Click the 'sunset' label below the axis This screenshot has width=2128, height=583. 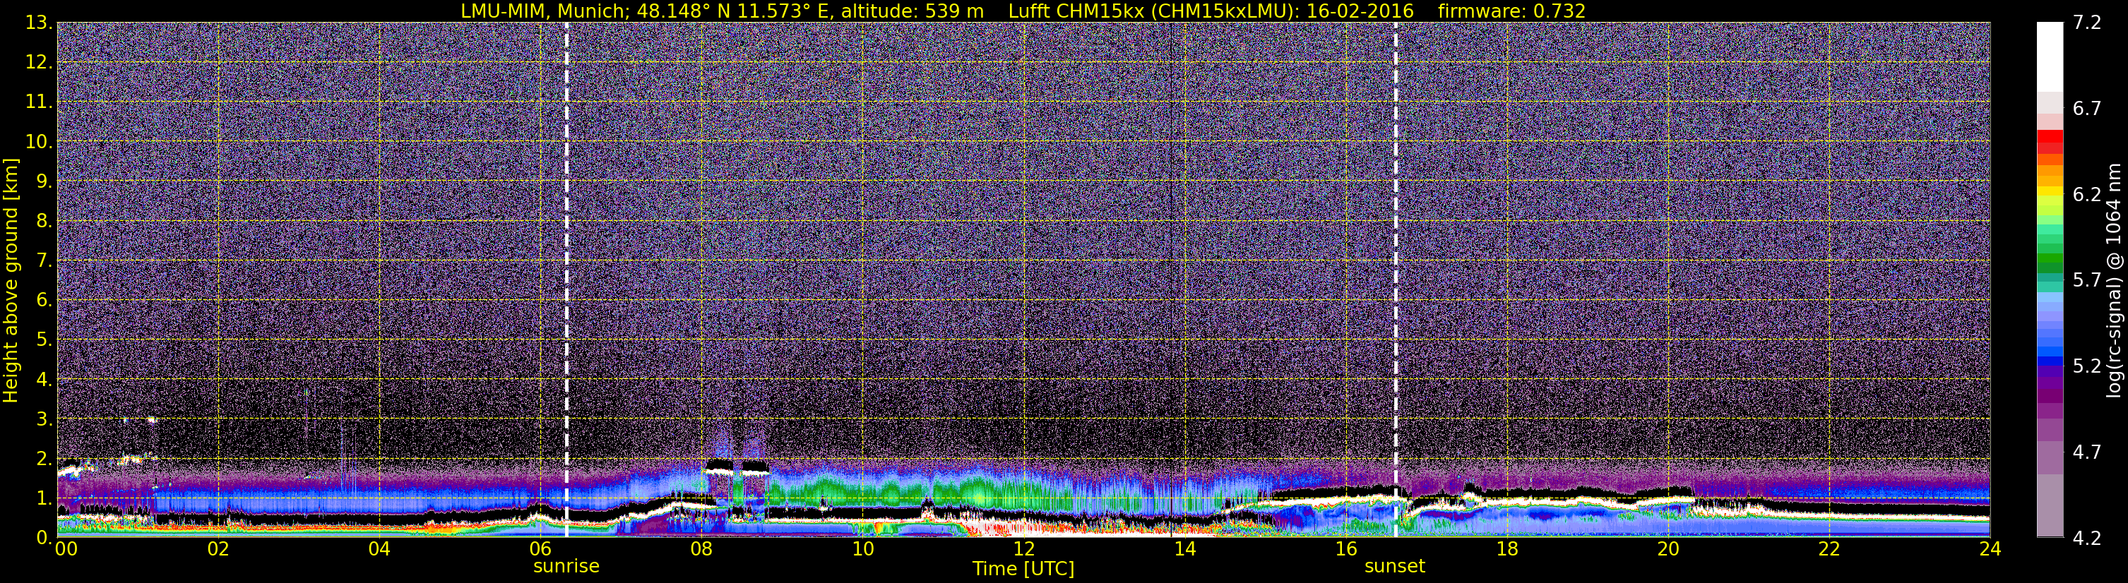[1394, 567]
